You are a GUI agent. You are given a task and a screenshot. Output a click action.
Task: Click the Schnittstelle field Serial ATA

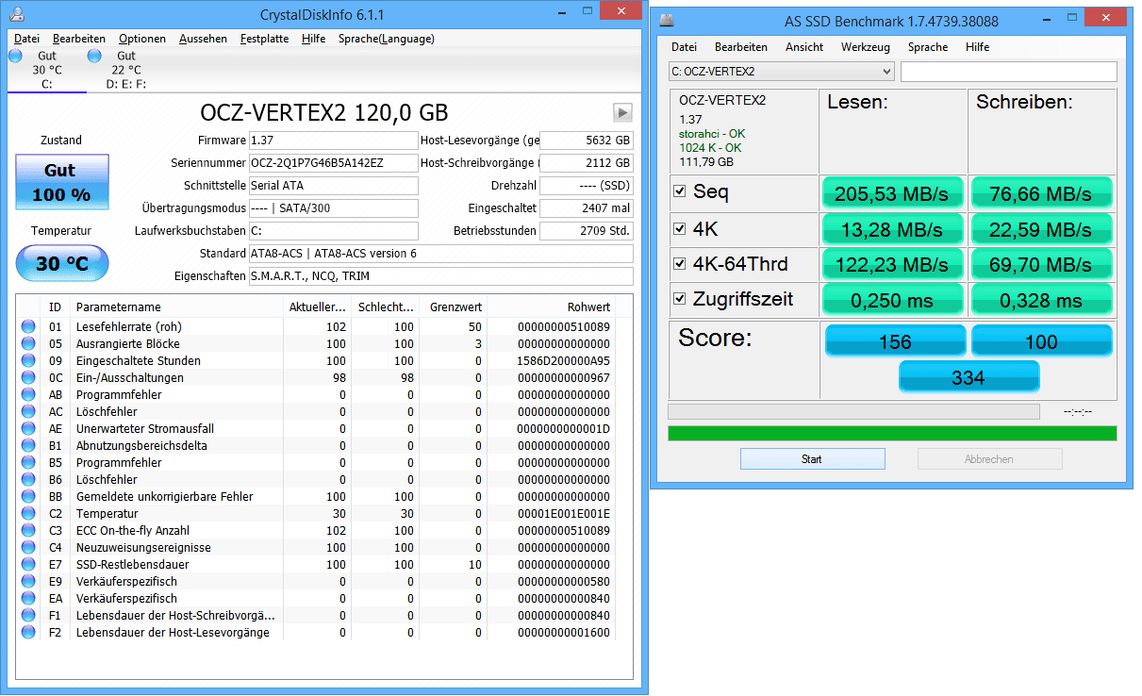coord(333,186)
